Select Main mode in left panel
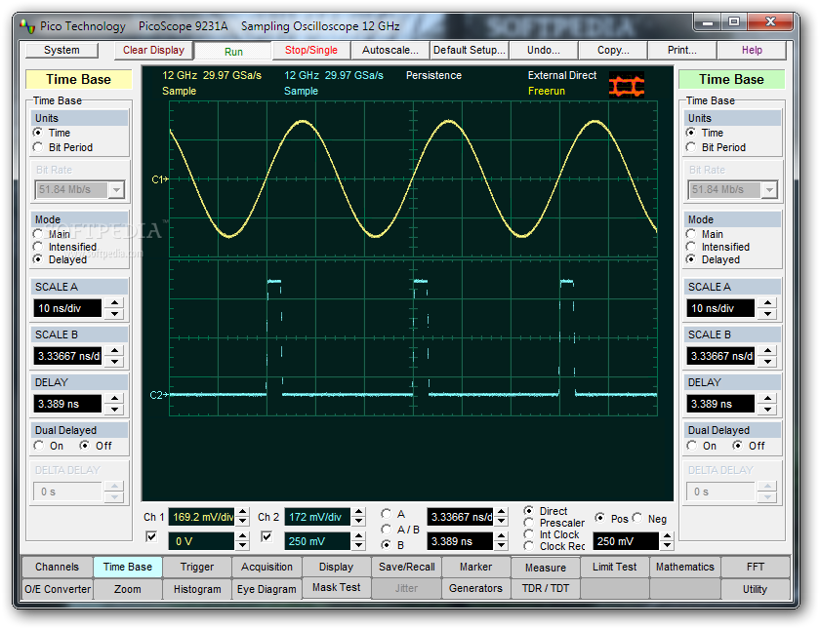Image resolution: width=820 pixels, height=629 pixels. [38, 233]
